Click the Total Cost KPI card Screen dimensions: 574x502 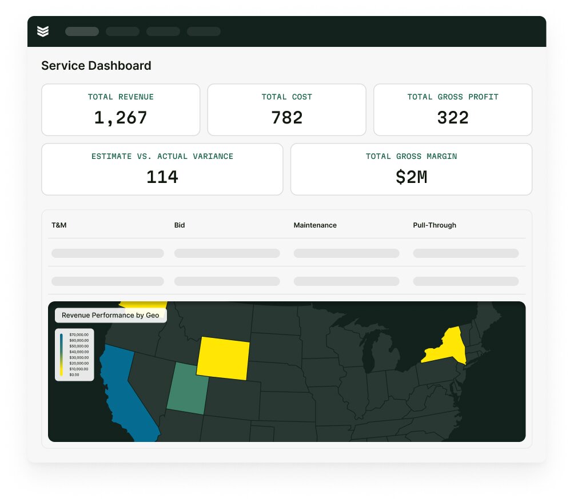(286, 109)
